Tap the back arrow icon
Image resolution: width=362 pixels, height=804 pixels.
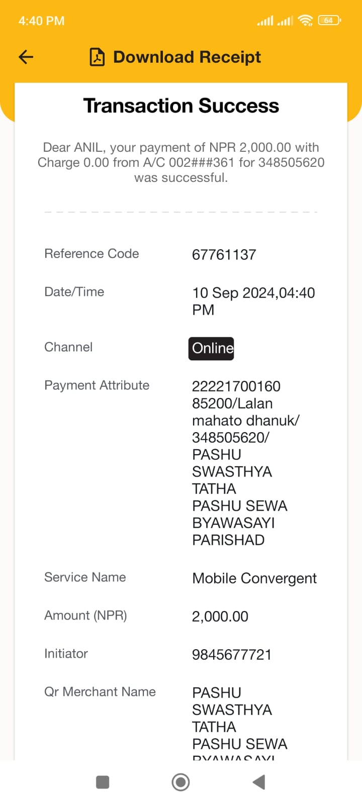point(26,57)
